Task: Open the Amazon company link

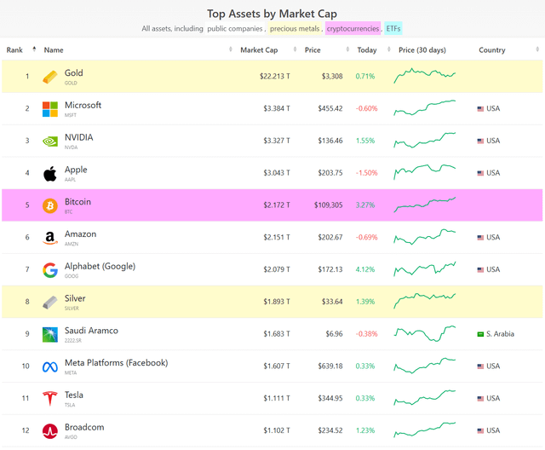Action: 80,234
